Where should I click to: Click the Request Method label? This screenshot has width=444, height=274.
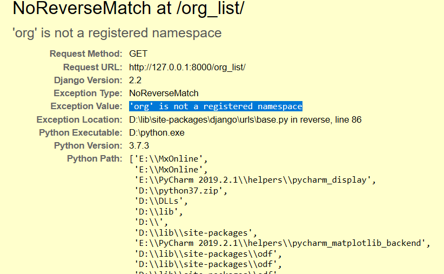[x=86, y=54]
